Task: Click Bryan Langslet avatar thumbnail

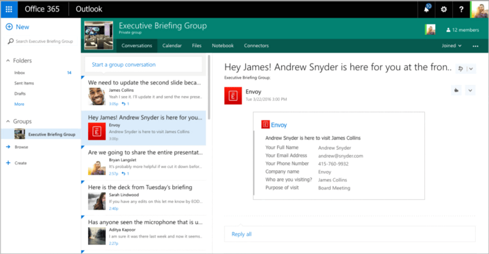Action: tap(97, 166)
